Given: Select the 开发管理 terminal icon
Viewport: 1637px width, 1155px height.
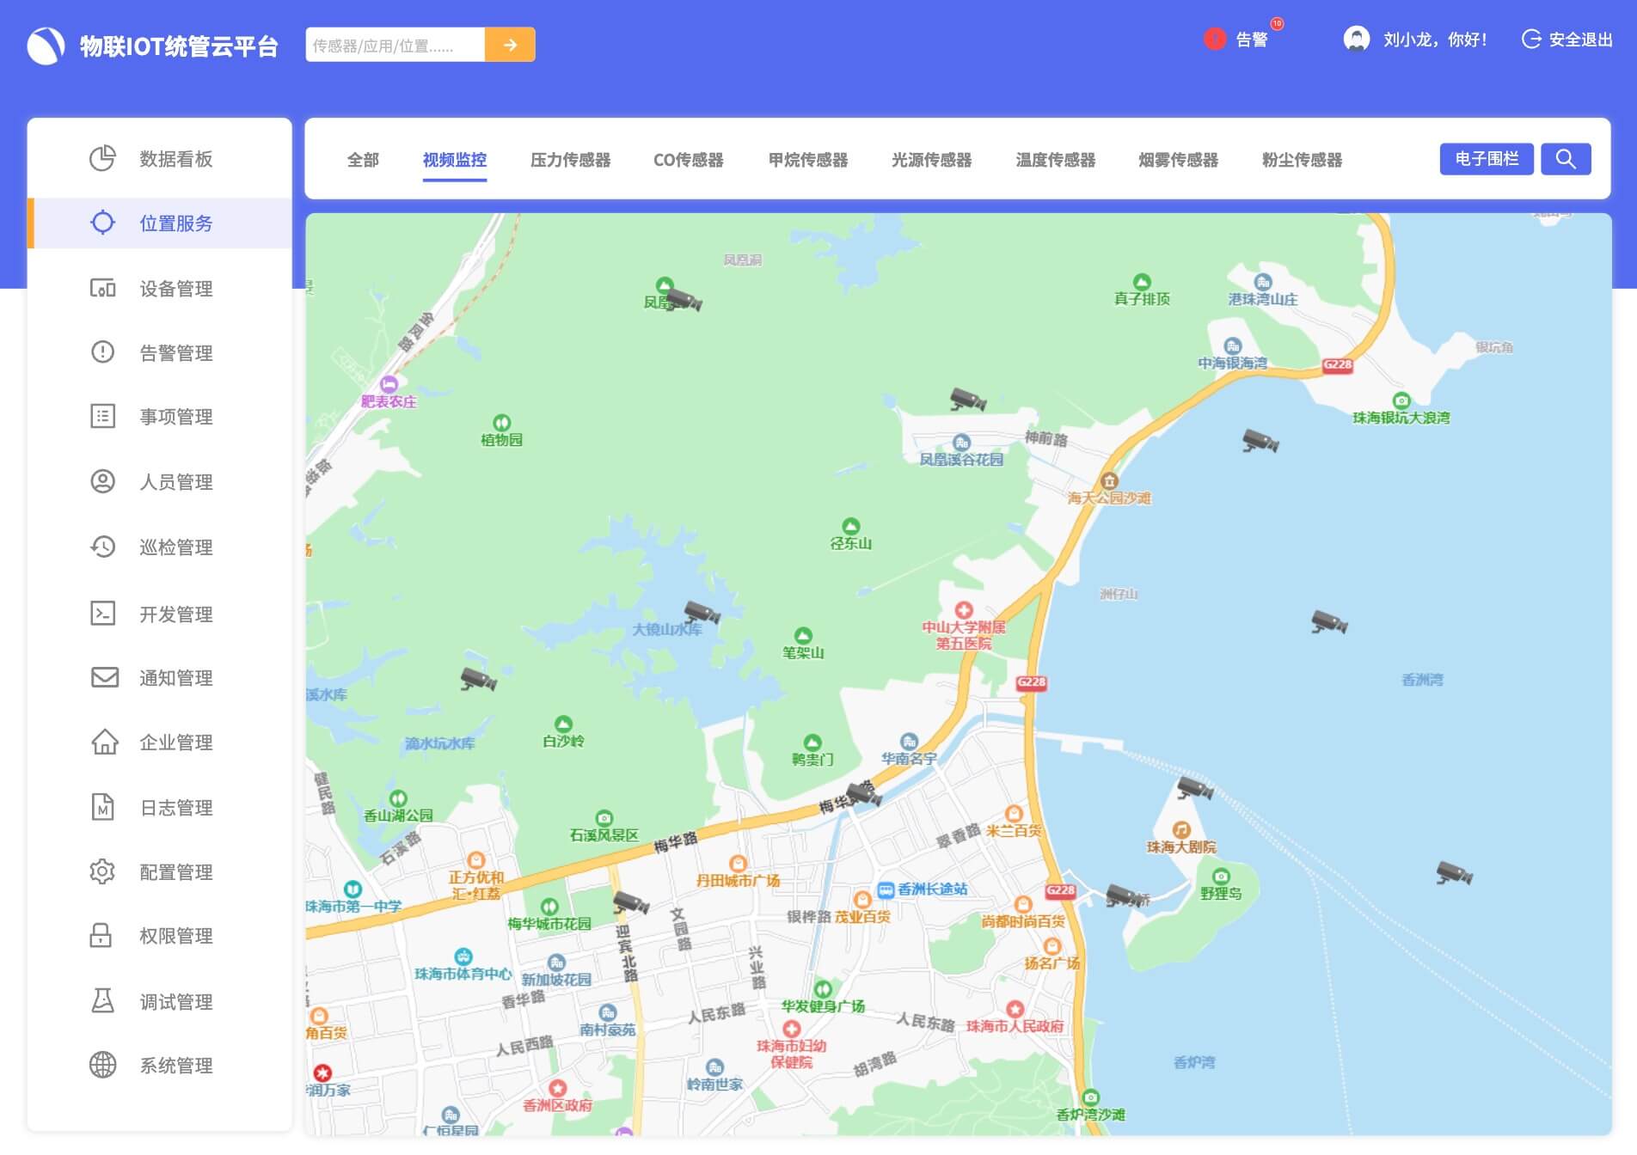Looking at the screenshot, I should pos(103,613).
